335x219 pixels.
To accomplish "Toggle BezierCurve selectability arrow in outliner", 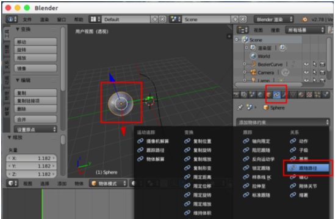I will pyautogui.click(x=314, y=64).
